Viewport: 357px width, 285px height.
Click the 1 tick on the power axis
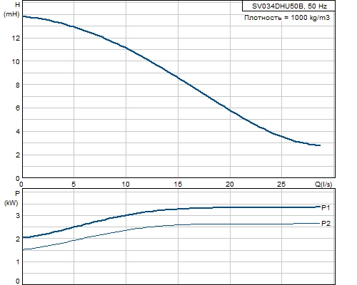[x=18, y=262]
